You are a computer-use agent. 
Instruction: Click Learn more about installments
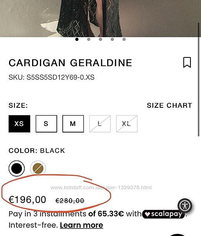coord(81,225)
